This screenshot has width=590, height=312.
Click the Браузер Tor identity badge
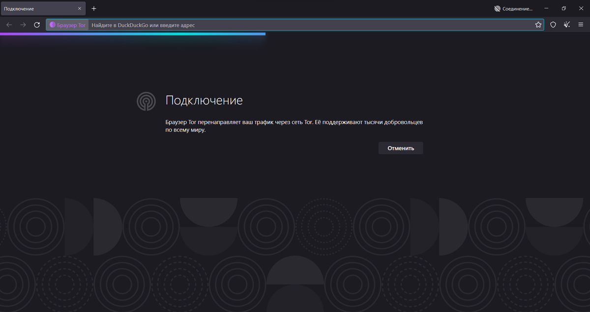(68, 25)
